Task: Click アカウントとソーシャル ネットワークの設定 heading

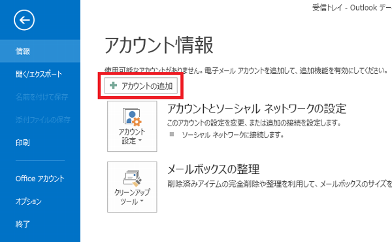Action: coord(257,109)
